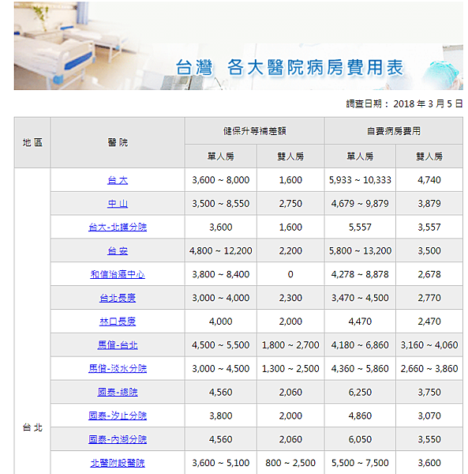This screenshot has height=474, width=468.
Task: Click 單人房 header under 健保升等補差額
Action: (221, 156)
